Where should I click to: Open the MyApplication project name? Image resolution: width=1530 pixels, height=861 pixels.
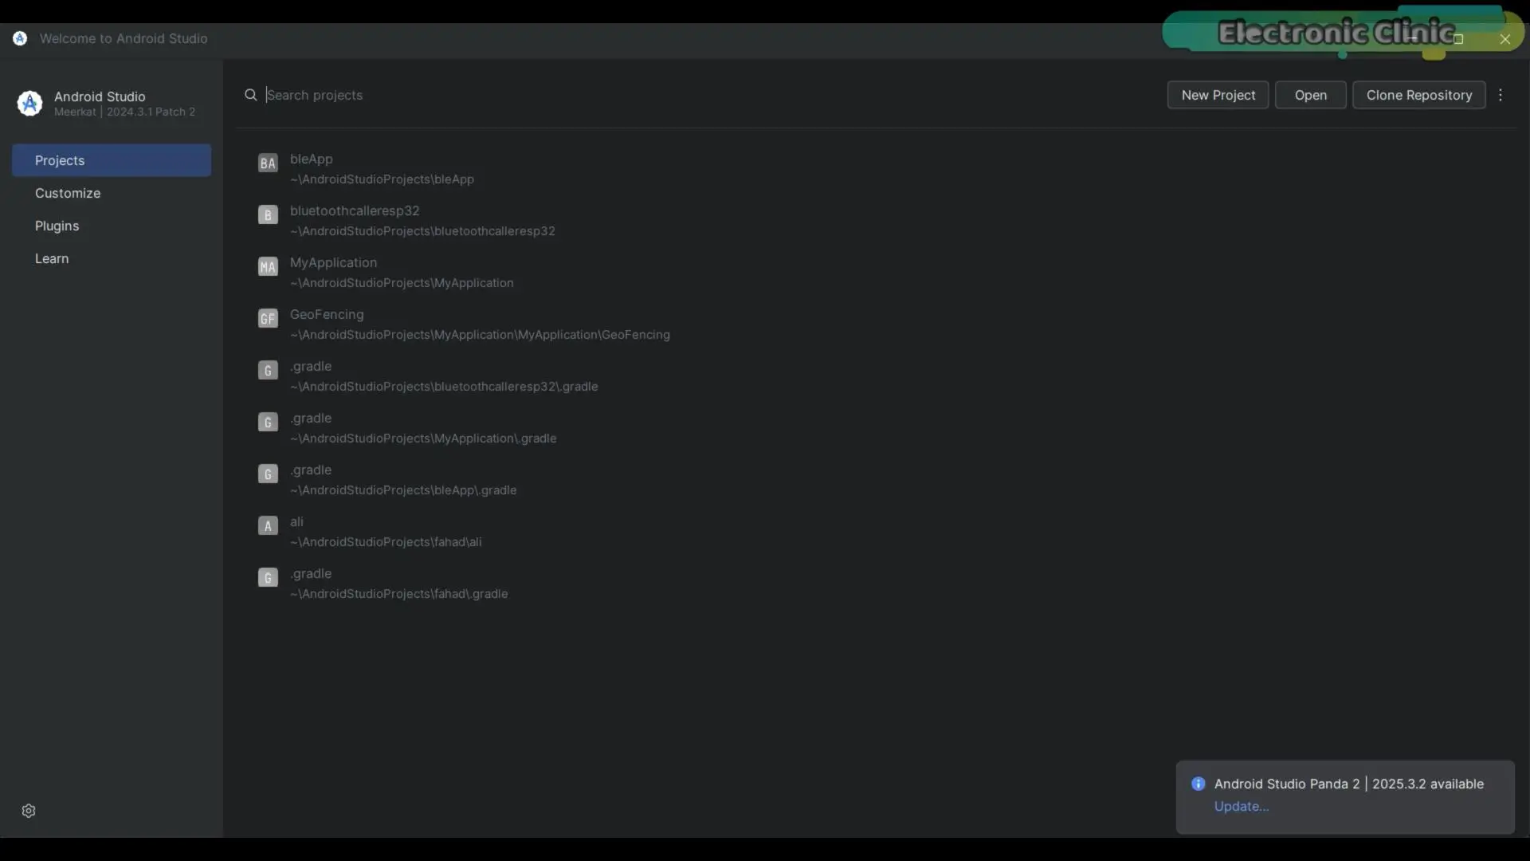coord(333,262)
